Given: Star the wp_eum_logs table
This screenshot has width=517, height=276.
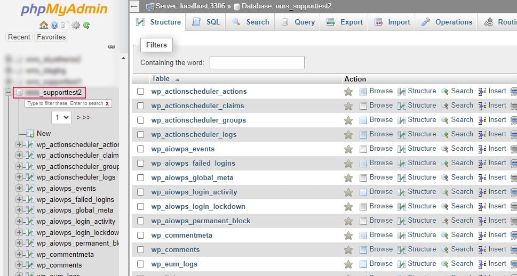Looking at the screenshot, I should [348, 264].
